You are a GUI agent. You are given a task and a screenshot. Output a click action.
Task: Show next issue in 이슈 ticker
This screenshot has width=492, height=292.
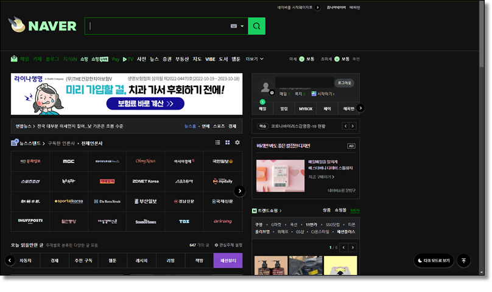coord(353,126)
